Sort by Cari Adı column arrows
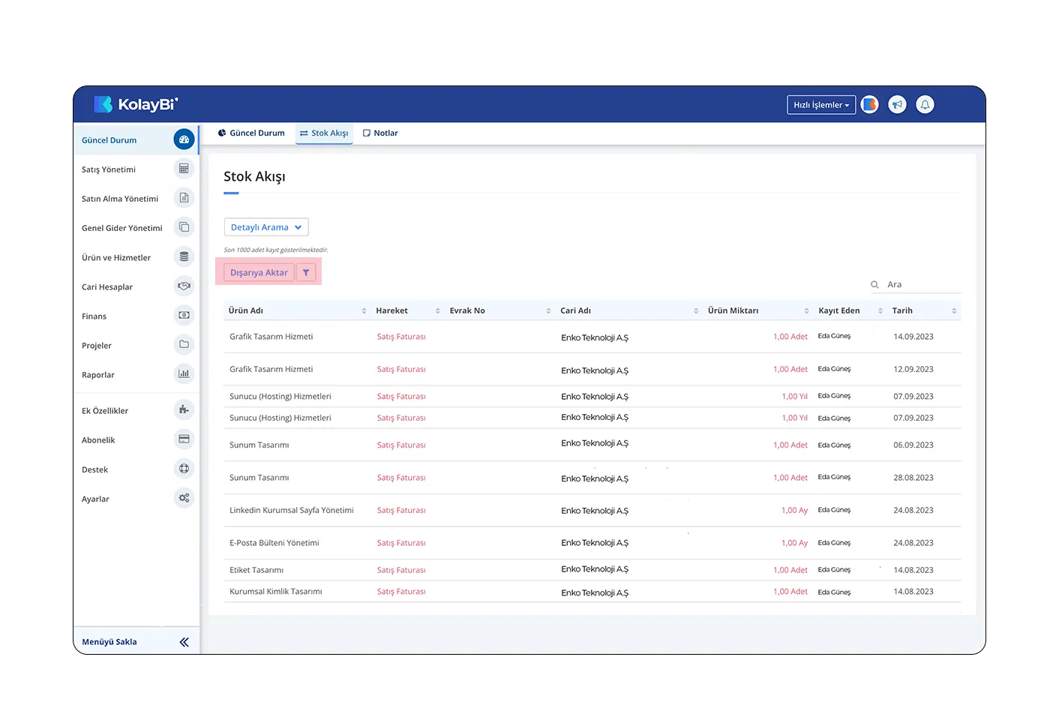1059x720 pixels. pyautogui.click(x=696, y=310)
